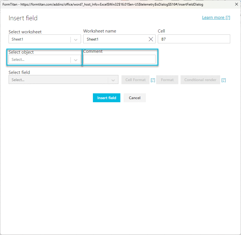Click the Format button
The image size is (241, 235).
click(x=167, y=80)
